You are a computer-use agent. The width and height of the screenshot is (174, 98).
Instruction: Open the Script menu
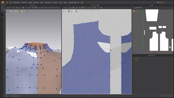pos(60,2)
